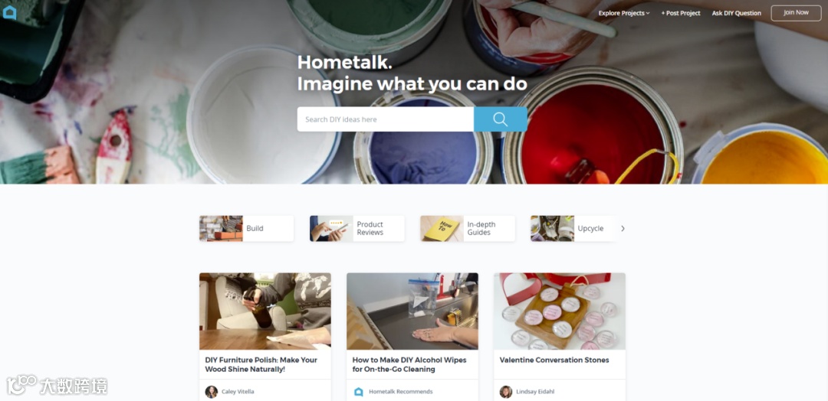
Task: Click Hometalk Recommends author logo icon
Action: 359,392
